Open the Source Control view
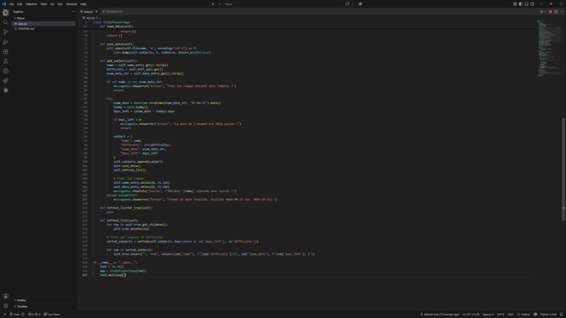566x318 pixels. pos(6,32)
